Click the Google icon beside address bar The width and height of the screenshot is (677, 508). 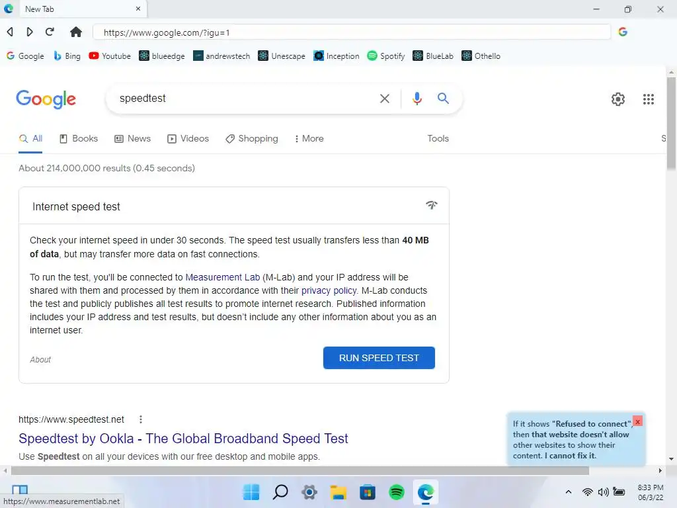pos(623,32)
